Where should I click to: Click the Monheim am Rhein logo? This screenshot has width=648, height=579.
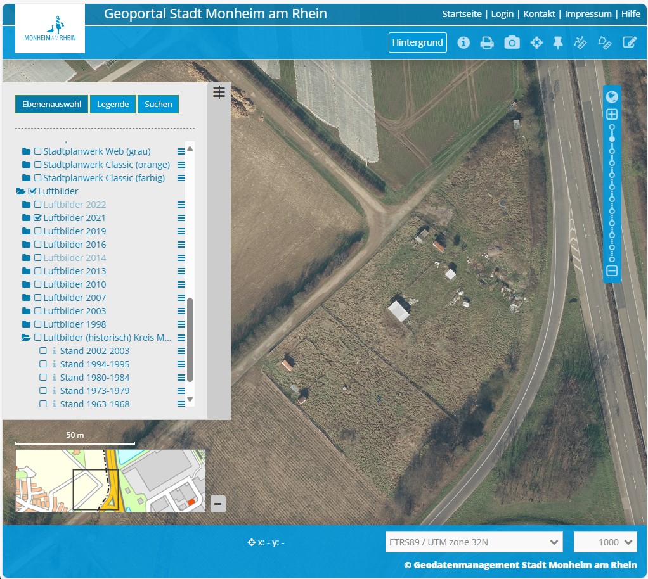click(x=50, y=29)
